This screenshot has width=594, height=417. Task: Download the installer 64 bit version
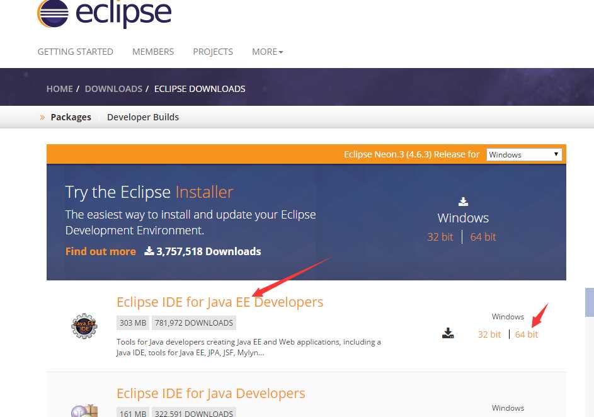click(x=483, y=237)
